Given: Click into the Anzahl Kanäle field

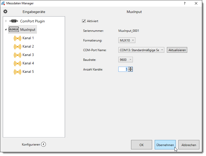Looking at the screenshot, I should click(123, 69).
